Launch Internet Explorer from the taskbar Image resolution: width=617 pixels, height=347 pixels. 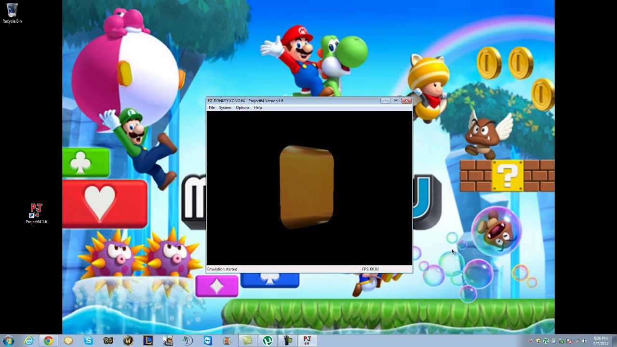pyautogui.click(x=29, y=340)
